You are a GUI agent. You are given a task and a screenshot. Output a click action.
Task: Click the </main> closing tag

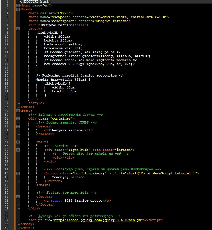[43, 185]
